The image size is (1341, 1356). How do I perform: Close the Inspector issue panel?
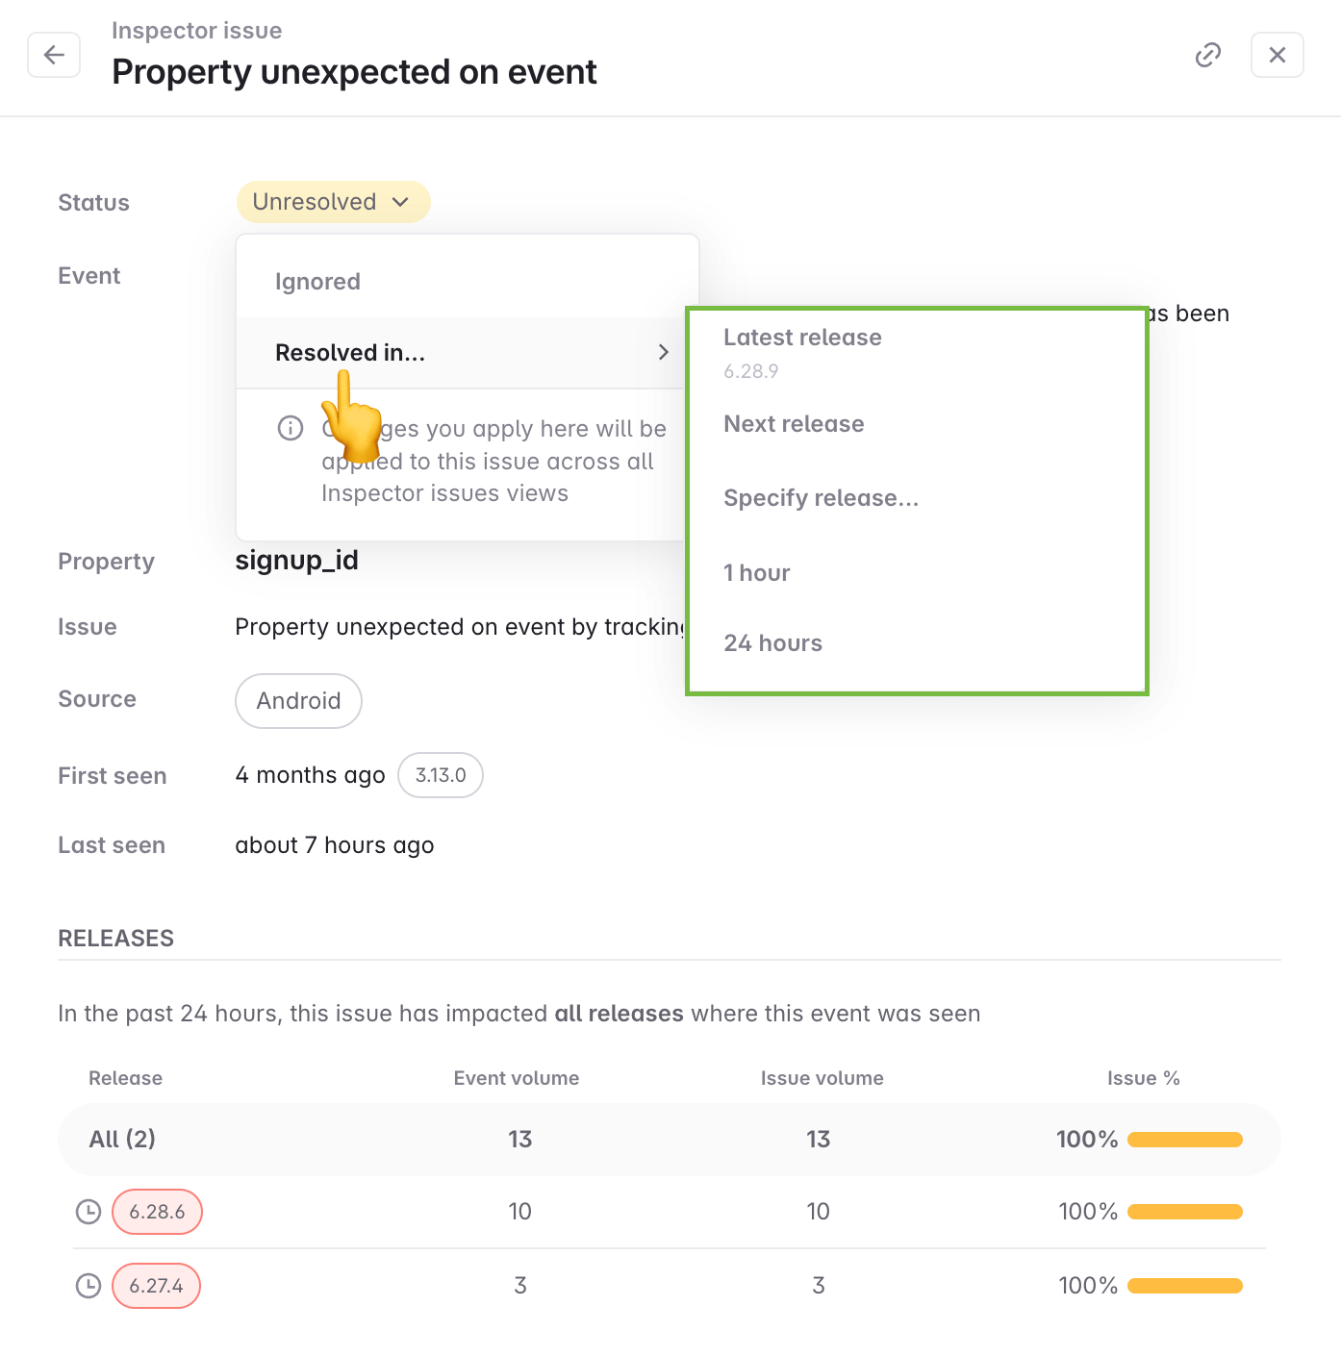point(1278,55)
